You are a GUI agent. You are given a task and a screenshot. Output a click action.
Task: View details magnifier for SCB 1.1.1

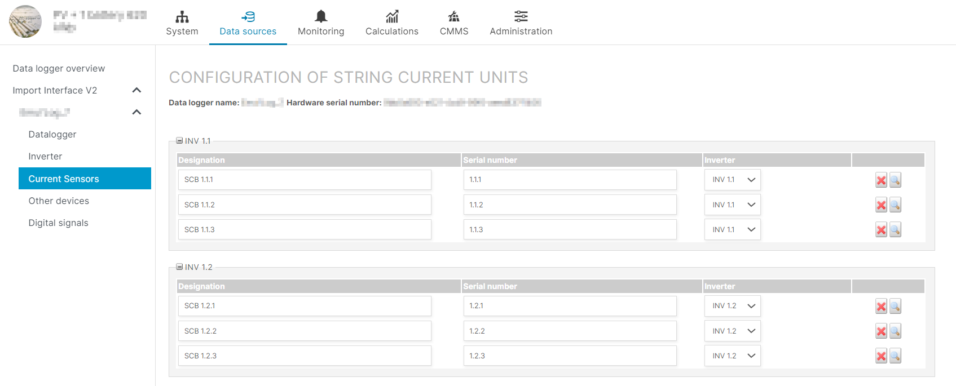pos(895,180)
